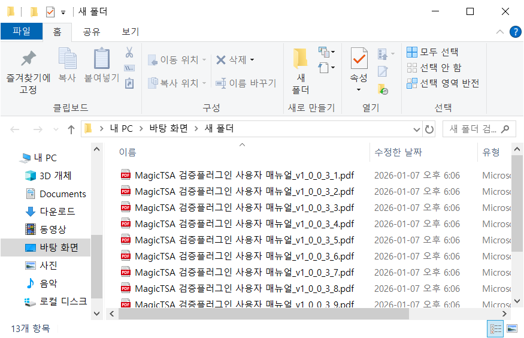Open 삭제 dropdown arrow
Image resolution: width=524 pixels, height=338 pixels.
click(x=252, y=60)
